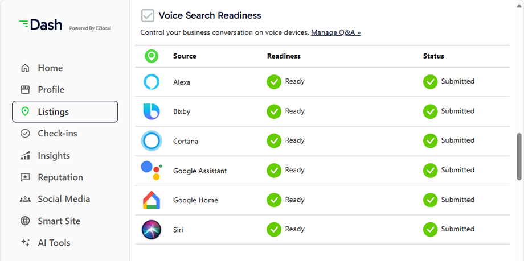Viewport: 524px width, 261px height.
Task: Open the Manage Q&A link
Action: 336,32
